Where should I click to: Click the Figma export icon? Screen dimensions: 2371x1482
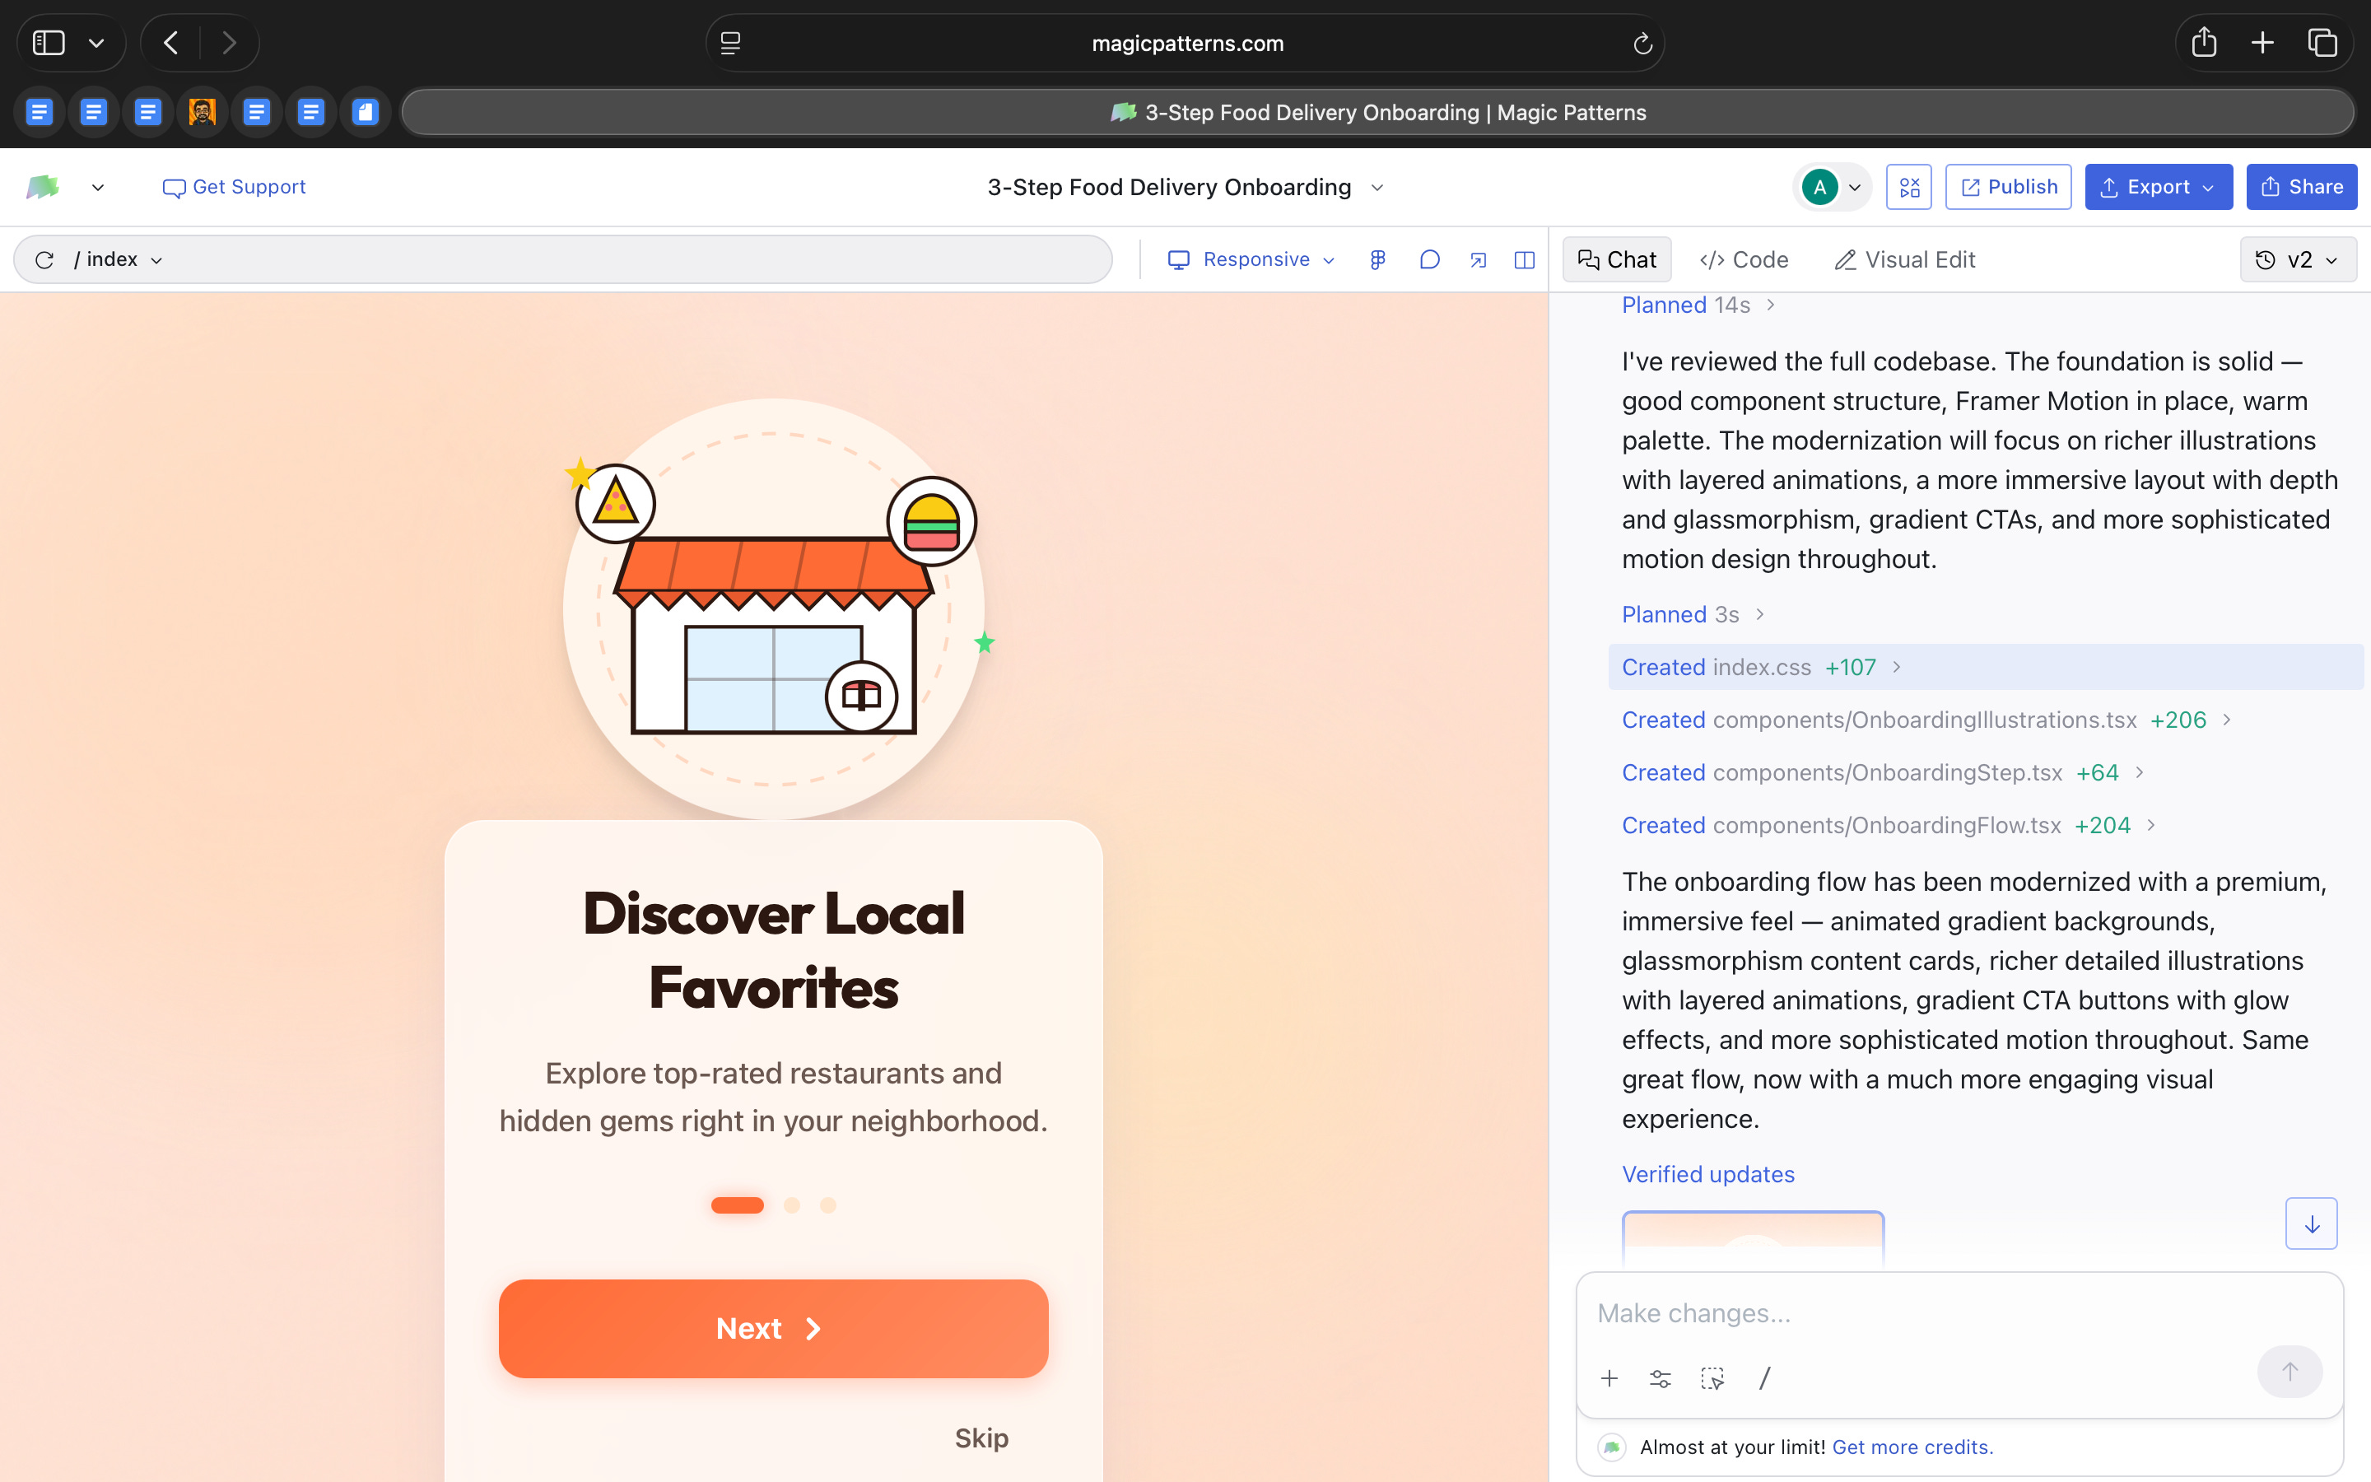coord(1377,259)
